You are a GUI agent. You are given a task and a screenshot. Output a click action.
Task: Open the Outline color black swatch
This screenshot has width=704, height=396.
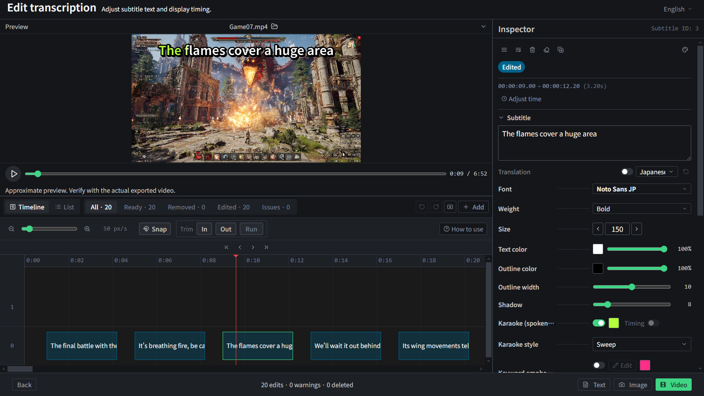pos(598,268)
